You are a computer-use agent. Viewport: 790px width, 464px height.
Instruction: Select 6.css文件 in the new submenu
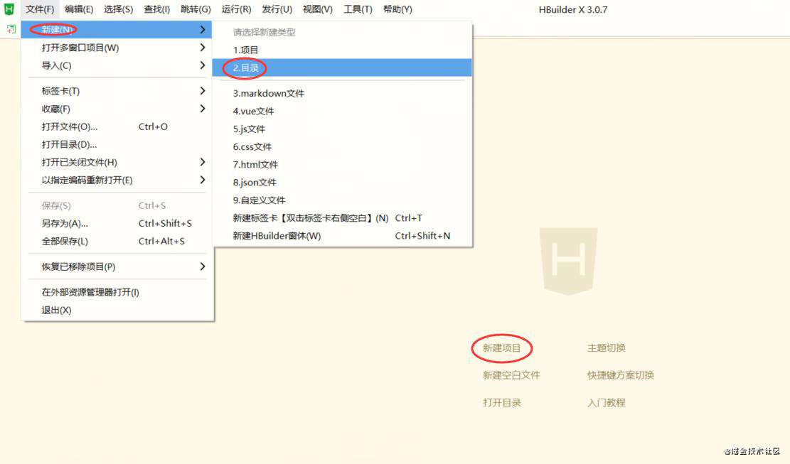[342, 147]
